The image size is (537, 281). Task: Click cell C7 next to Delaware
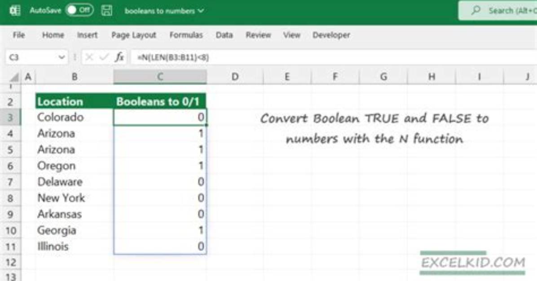pos(160,182)
